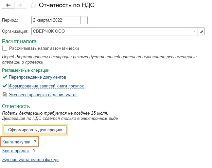The width and height of the screenshot is (212, 168).
Task: Click the Сформировать декларацию button
Action: 35,130
